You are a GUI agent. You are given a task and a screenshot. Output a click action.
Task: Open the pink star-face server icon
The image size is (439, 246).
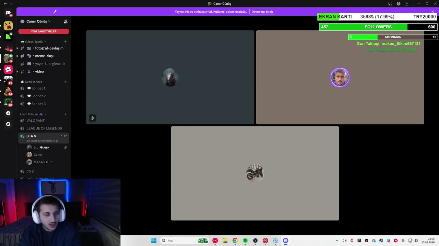click(x=8, y=69)
